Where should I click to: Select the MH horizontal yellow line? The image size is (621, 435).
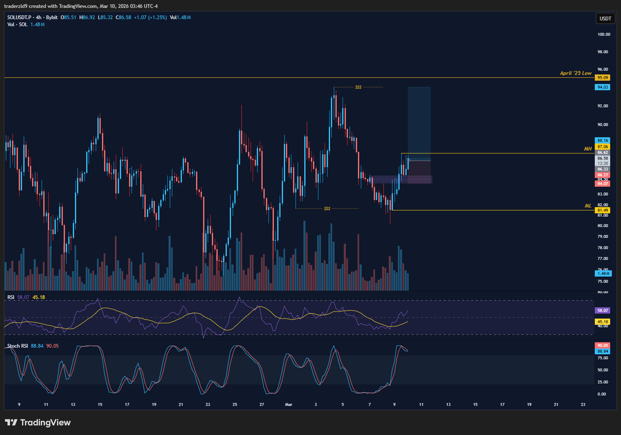click(492, 153)
